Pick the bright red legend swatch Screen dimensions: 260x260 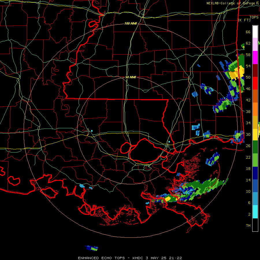(x=255, y=83)
